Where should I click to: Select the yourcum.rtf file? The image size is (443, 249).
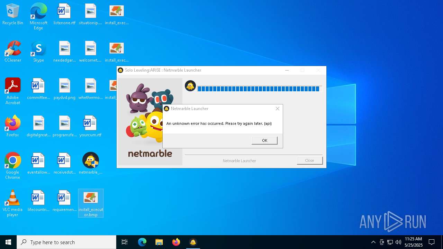90,127
